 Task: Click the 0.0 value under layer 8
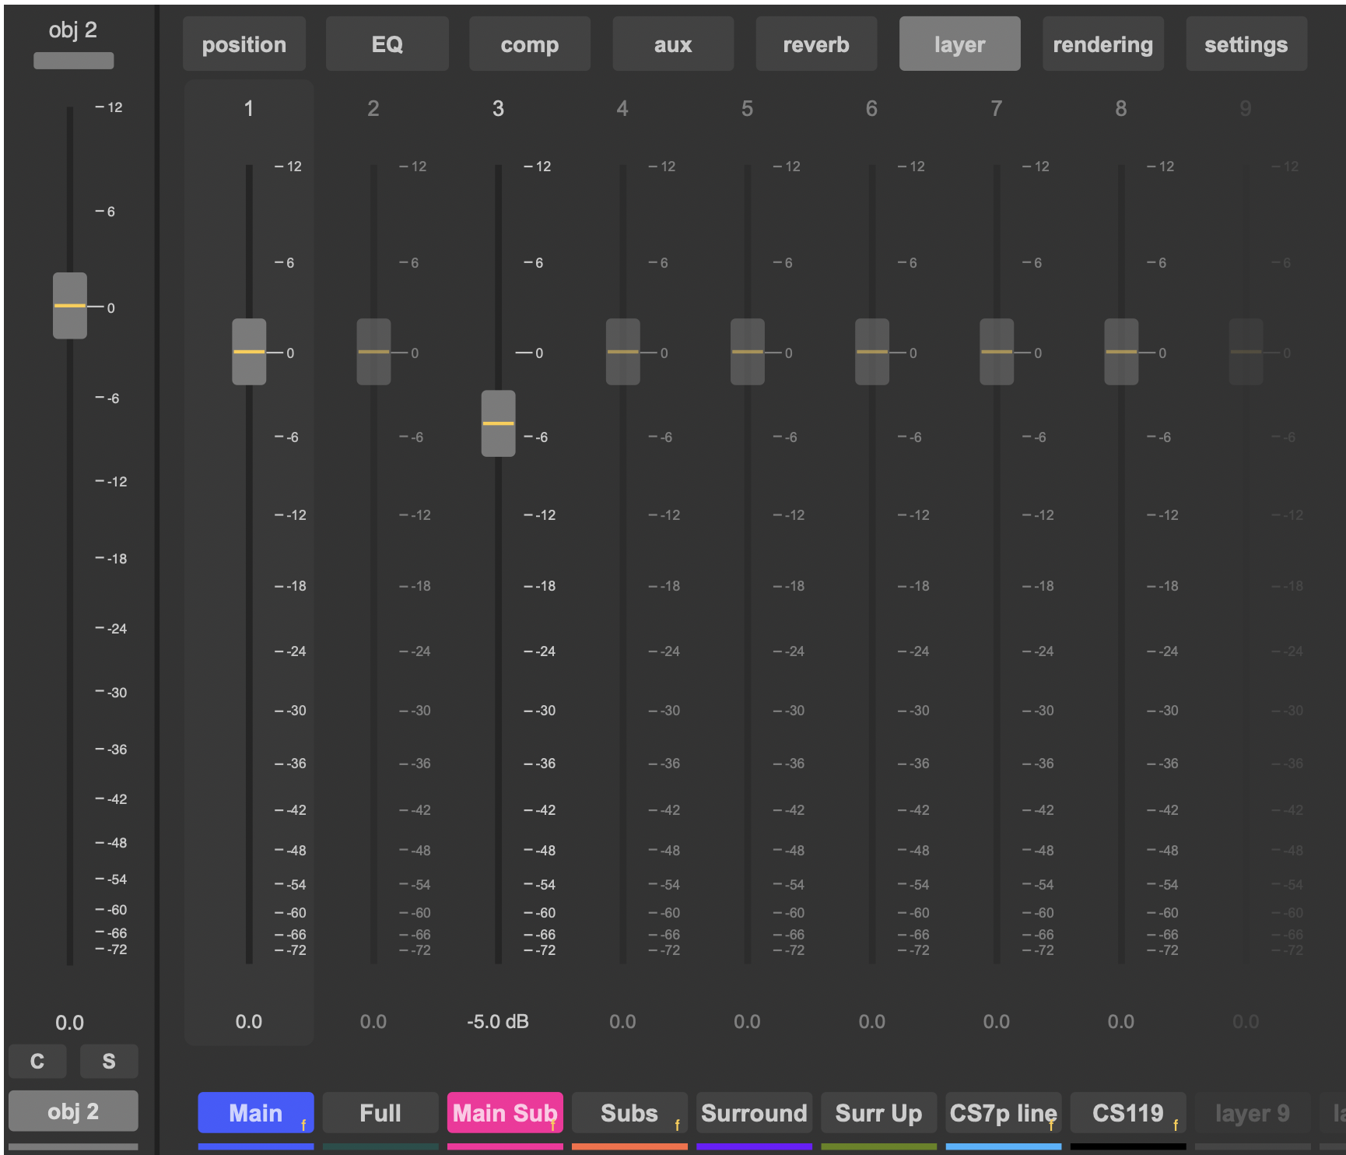tap(1121, 1022)
